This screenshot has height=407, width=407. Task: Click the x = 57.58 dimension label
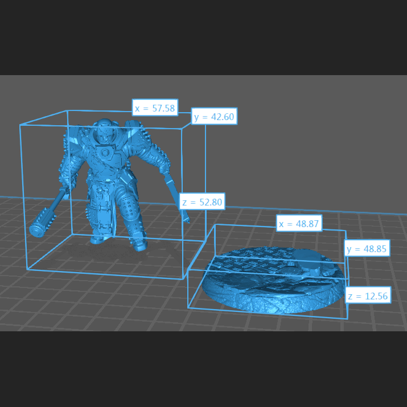[x=155, y=108]
